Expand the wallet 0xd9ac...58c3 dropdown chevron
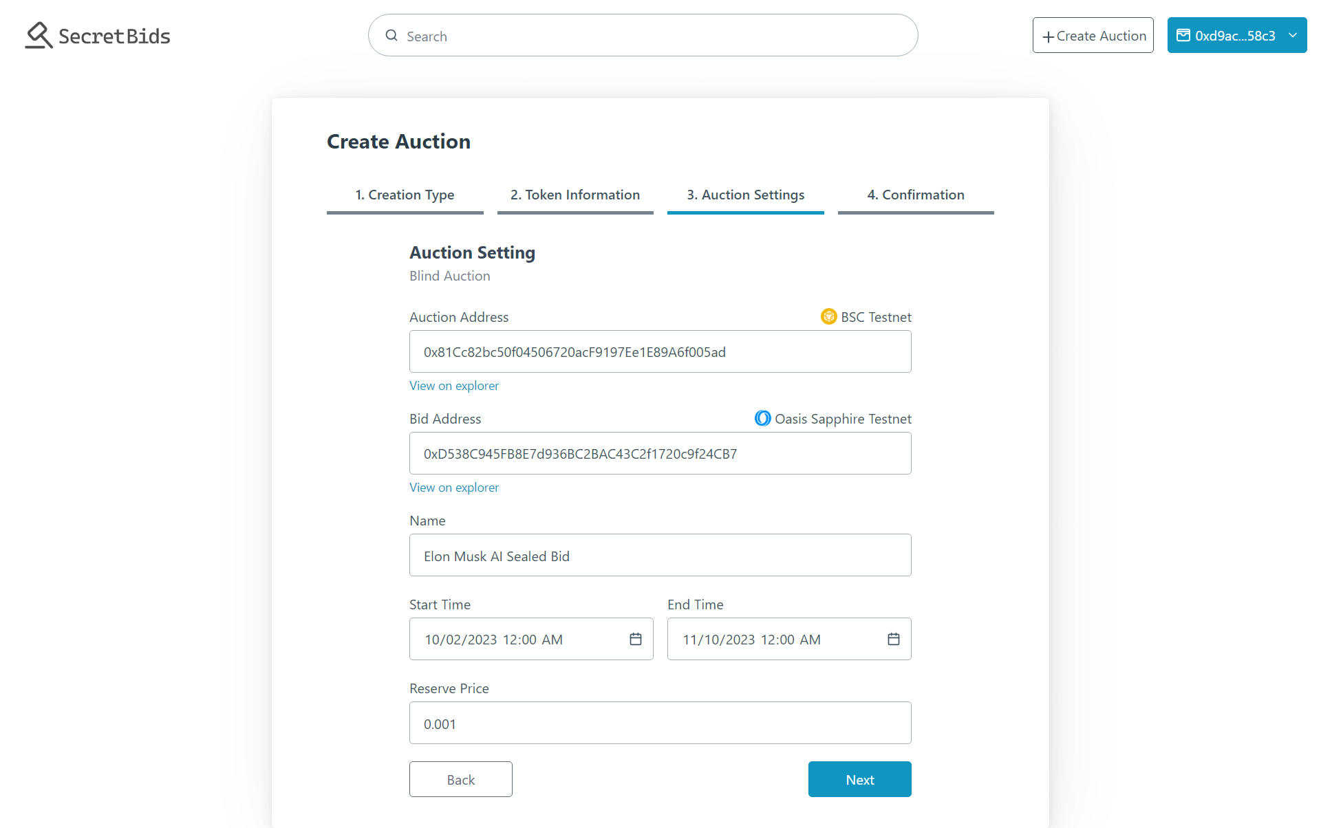This screenshot has width=1321, height=828. (1293, 35)
